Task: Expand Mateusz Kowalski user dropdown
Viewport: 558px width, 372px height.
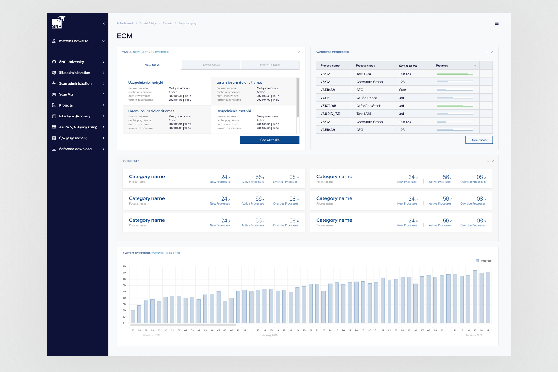Action: tap(104, 41)
